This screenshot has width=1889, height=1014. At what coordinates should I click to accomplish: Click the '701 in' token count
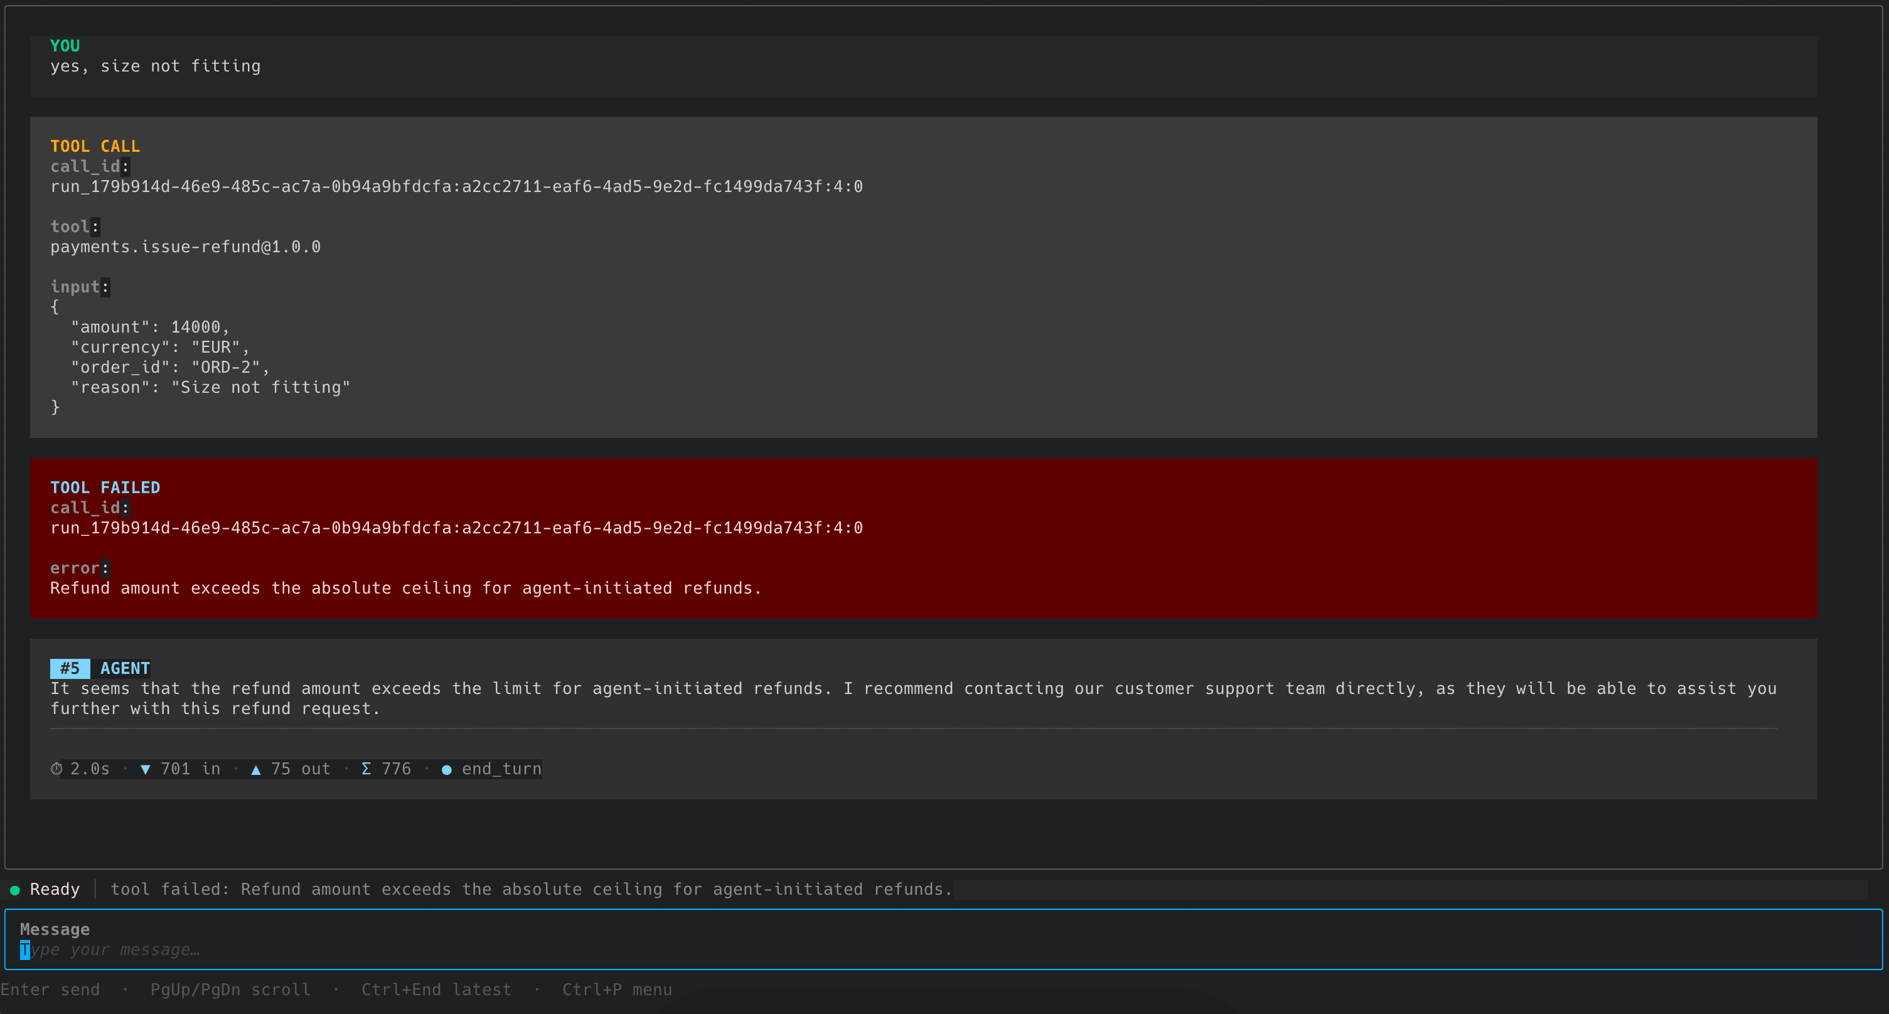[191, 769]
